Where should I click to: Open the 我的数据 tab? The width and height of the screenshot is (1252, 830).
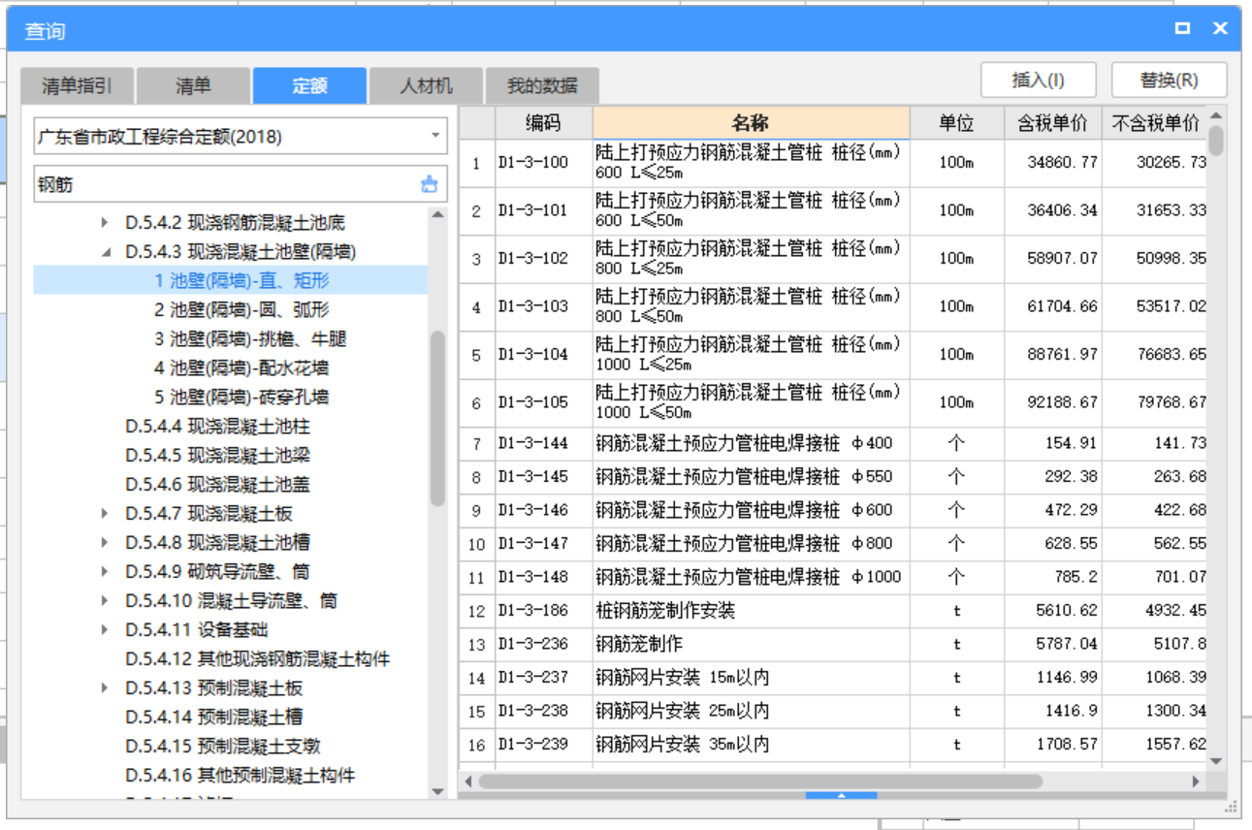(x=542, y=85)
